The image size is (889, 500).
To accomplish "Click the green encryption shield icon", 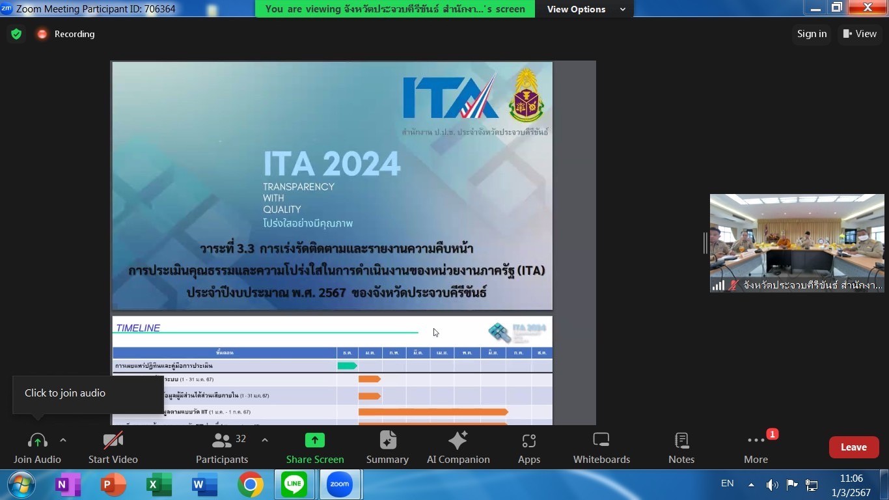I will pos(16,34).
